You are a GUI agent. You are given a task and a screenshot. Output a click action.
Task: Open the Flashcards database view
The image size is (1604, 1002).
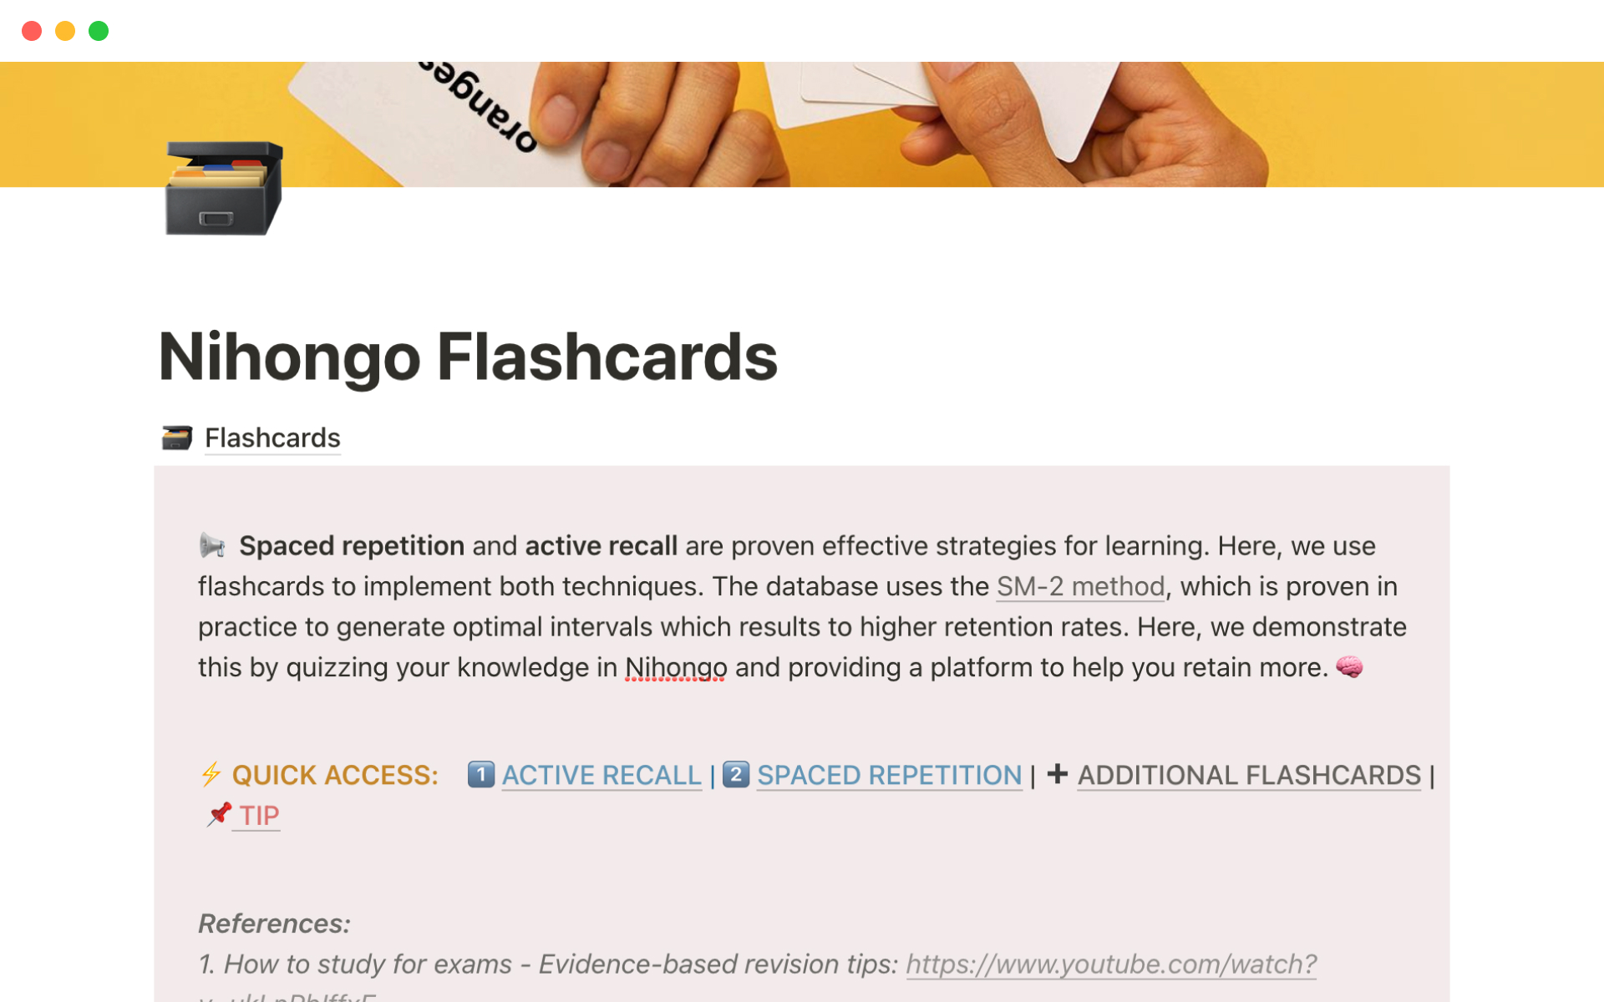[272, 437]
